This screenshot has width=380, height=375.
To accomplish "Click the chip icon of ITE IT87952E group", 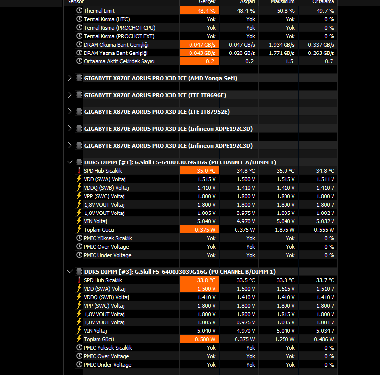I will coord(79,112).
